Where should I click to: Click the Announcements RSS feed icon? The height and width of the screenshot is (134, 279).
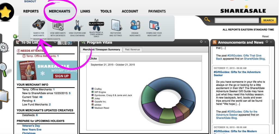point(214,42)
